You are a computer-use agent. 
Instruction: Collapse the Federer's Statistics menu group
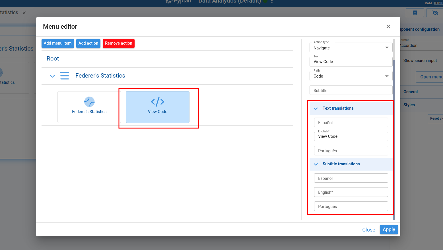[x=52, y=76]
